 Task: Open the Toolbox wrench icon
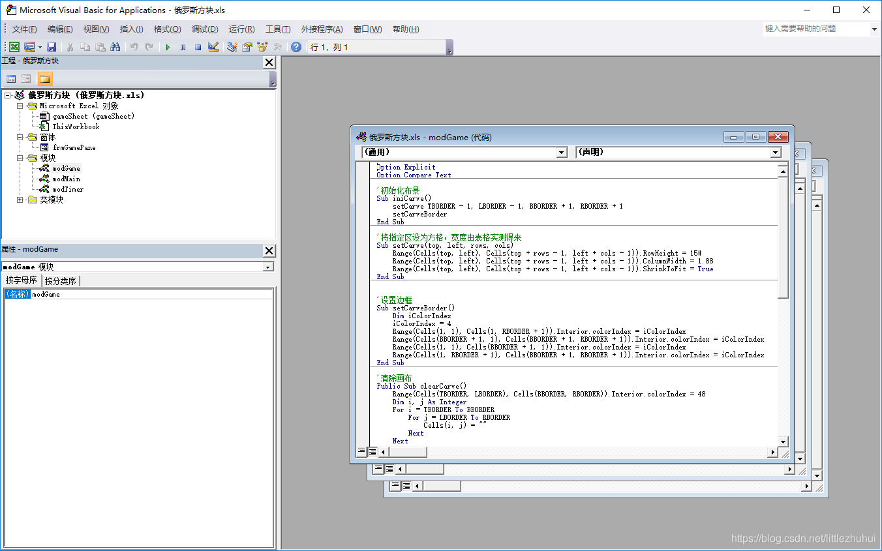point(277,47)
